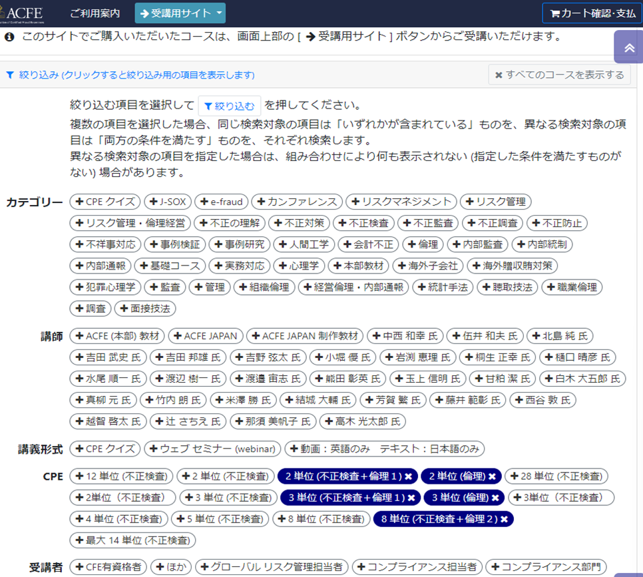The height and width of the screenshot is (577, 643).
Task: Enable the 最大 14 単位 (不正検査) filter
Action: [132, 540]
